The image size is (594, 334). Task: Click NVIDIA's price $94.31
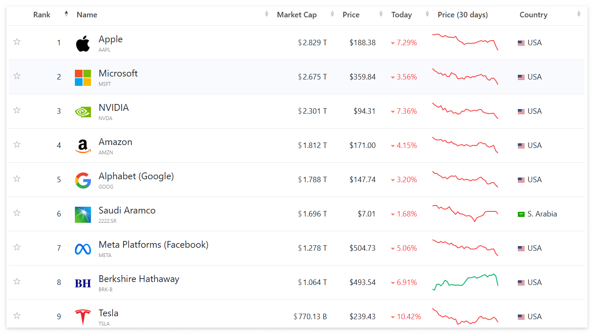(364, 112)
